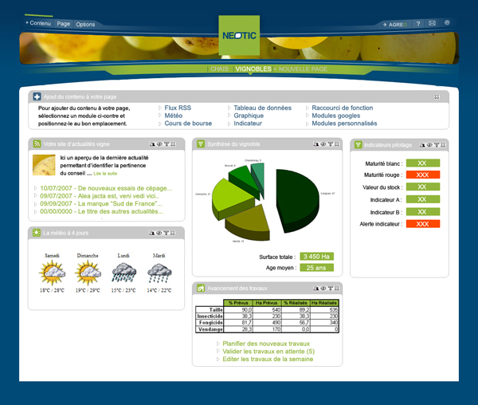Screen dimensions: 478x405
Task: Click grape icon of Indicateurs pilotage widget
Action: 358,145
